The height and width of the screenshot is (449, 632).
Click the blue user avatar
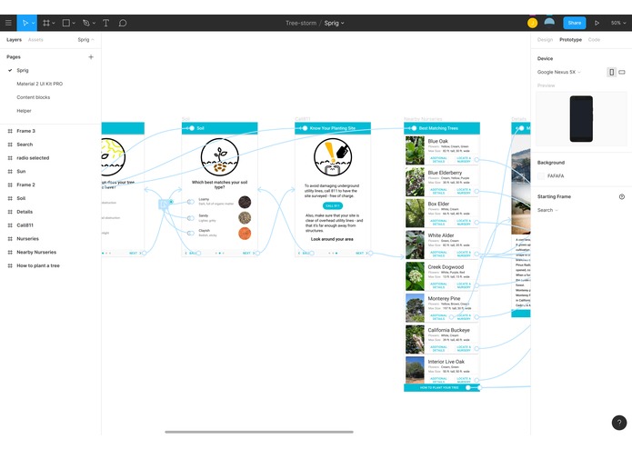[549, 22]
